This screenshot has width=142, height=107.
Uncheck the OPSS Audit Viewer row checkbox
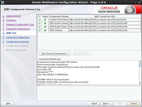39,27
